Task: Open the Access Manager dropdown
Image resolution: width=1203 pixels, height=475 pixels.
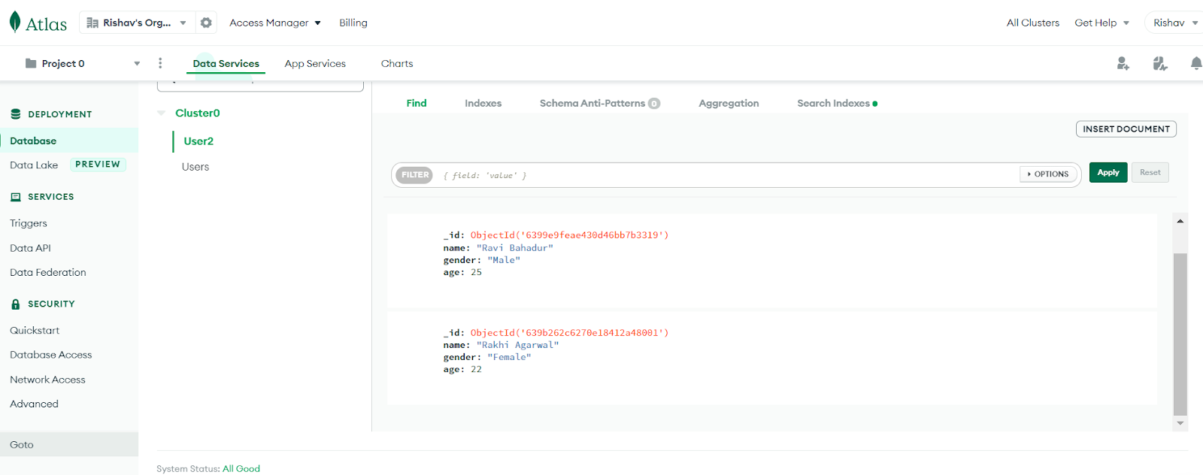Action: [x=275, y=23]
